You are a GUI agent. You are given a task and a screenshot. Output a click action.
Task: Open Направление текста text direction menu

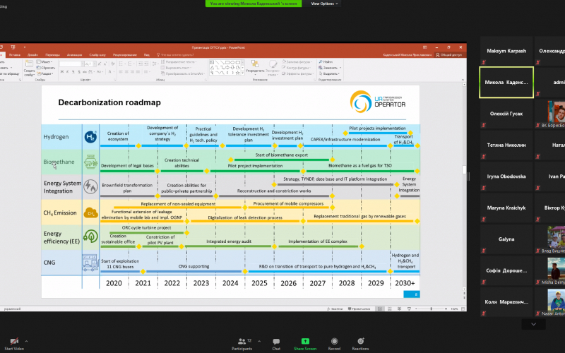pos(180,62)
